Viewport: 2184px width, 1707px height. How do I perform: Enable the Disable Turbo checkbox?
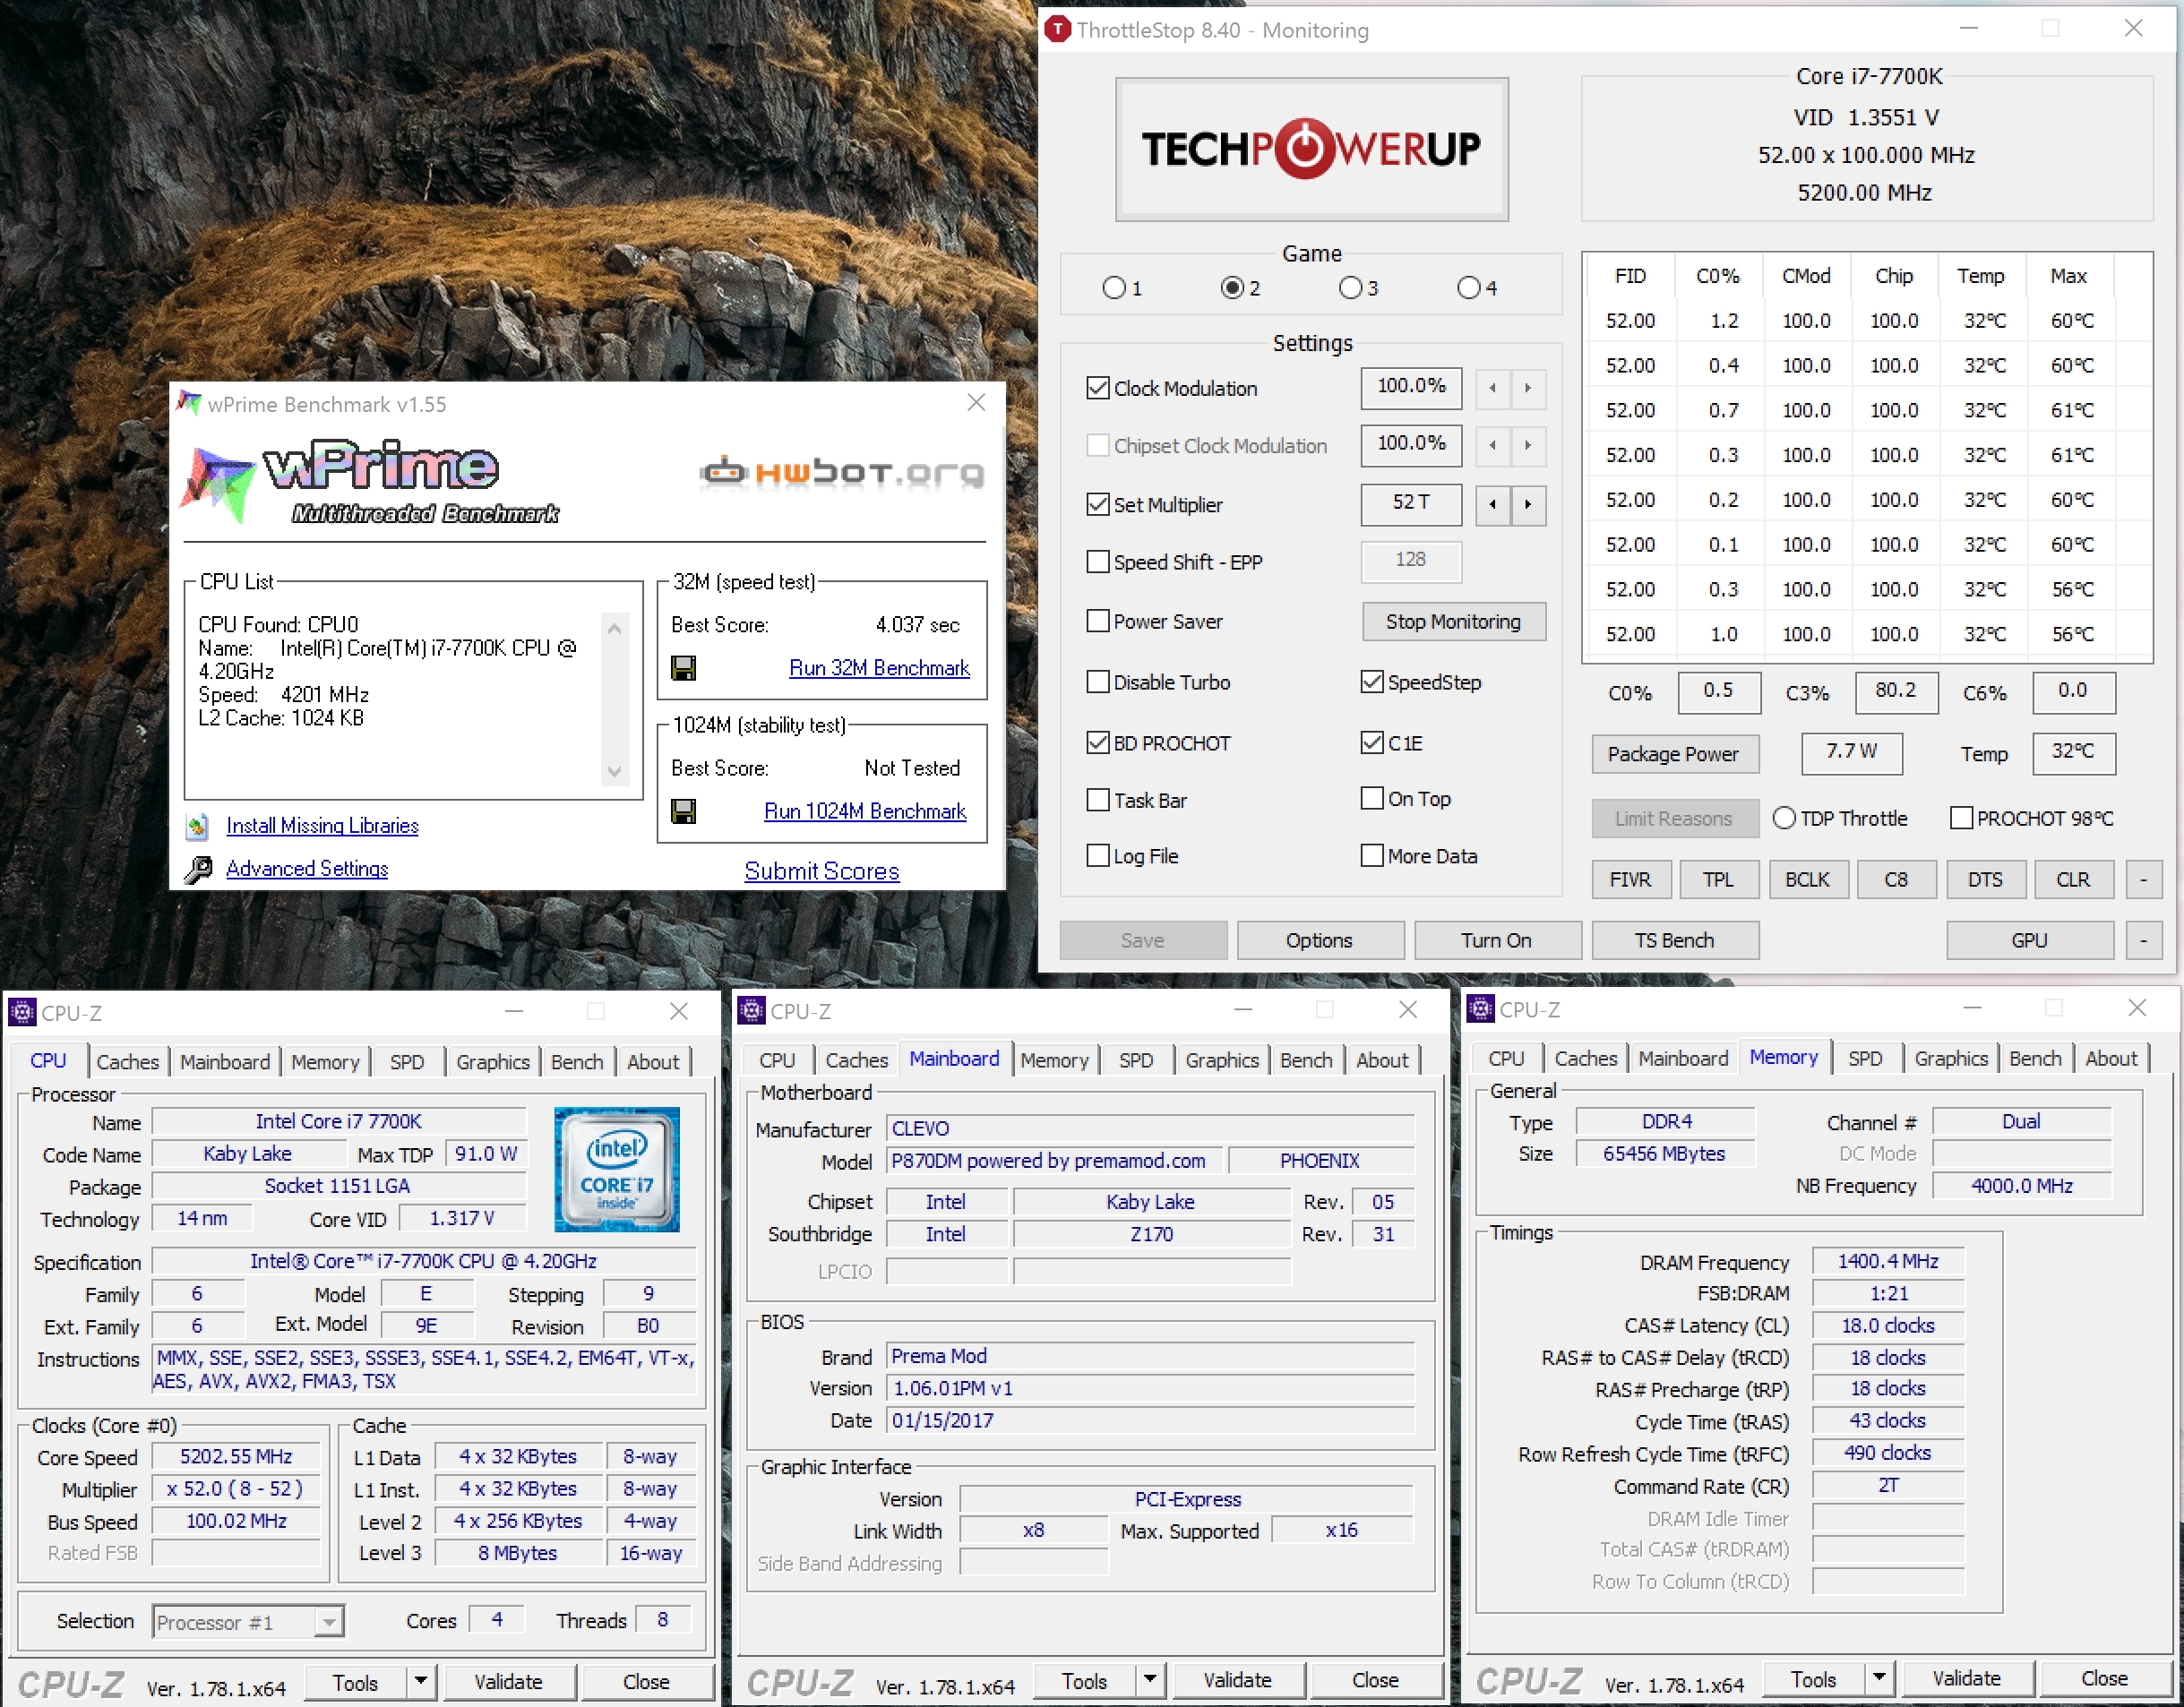1098,682
